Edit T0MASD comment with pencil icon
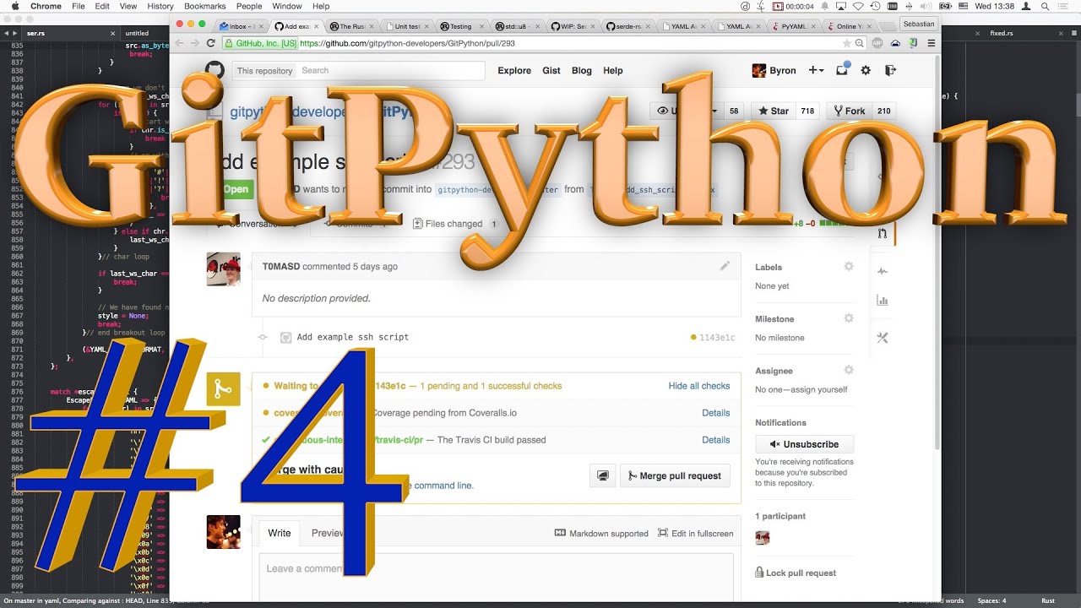 click(725, 266)
